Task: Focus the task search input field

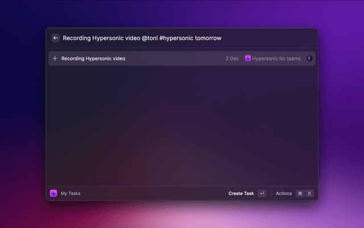Action: (x=267, y=38)
